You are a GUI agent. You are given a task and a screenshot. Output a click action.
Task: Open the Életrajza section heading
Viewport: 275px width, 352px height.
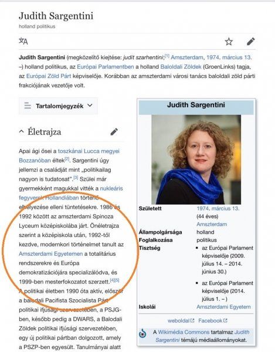click(44, 132)
